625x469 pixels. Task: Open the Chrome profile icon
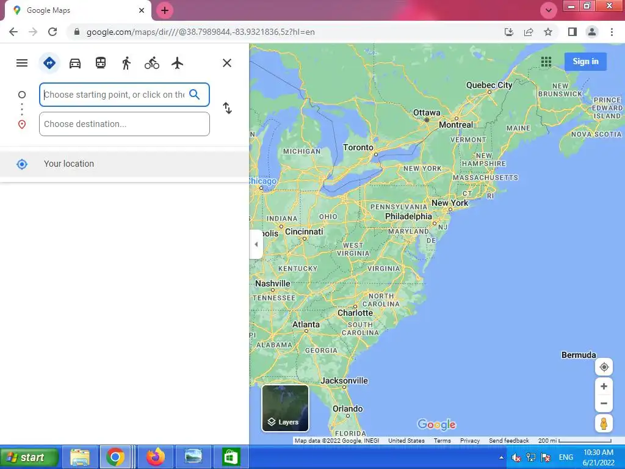[592, 32]
